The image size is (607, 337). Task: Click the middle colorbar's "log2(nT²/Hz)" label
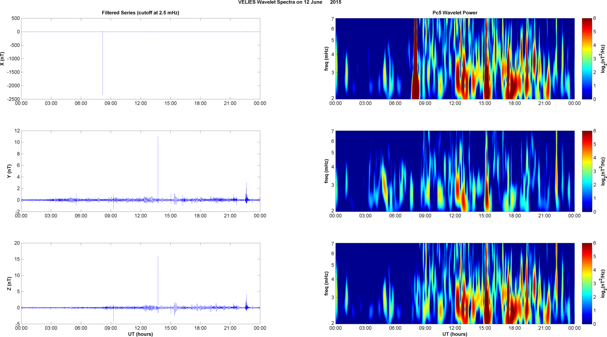(x=603, y=171)
